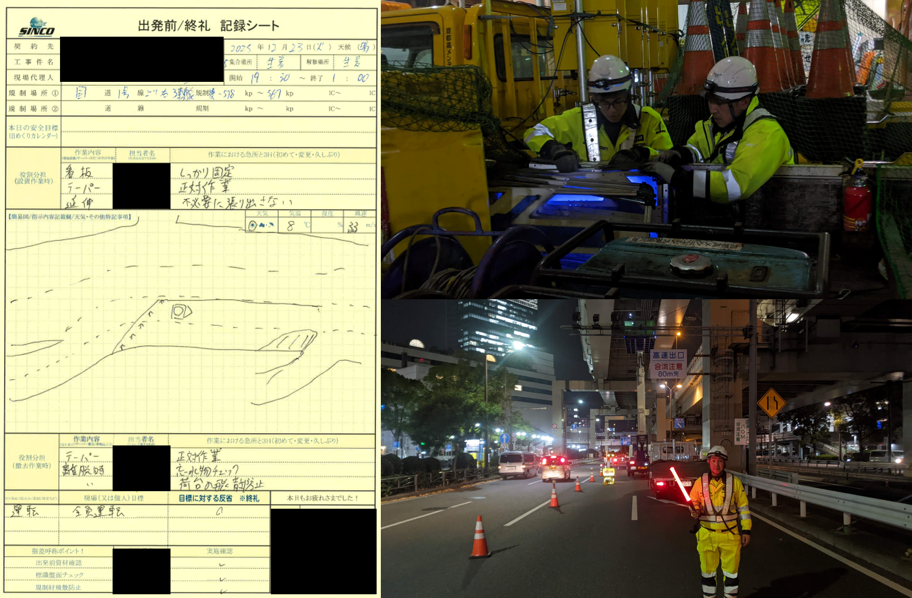Click the checkmark for 出発前資材確認
Screen dimensions: 912x598
221,565
